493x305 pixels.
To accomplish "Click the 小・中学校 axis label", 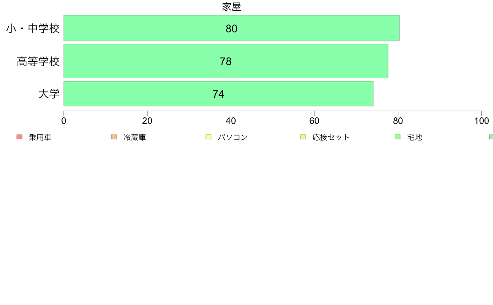I will (x=33, y=29).
